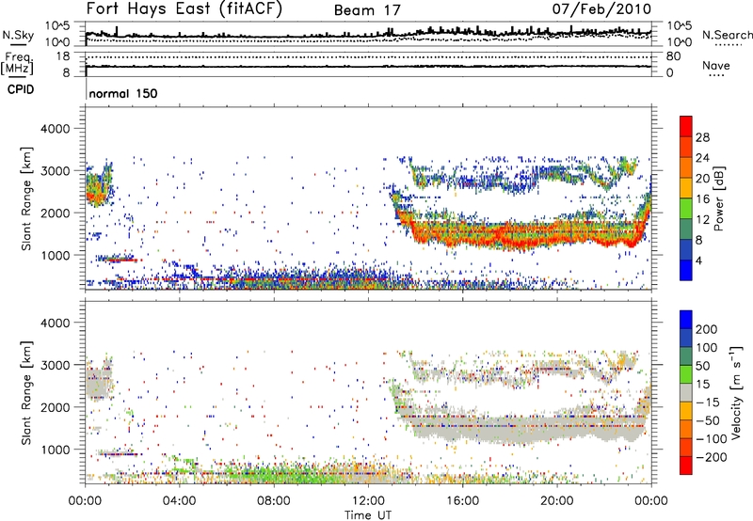Click the 'N.Sky' legend label

tap(18, 35)
